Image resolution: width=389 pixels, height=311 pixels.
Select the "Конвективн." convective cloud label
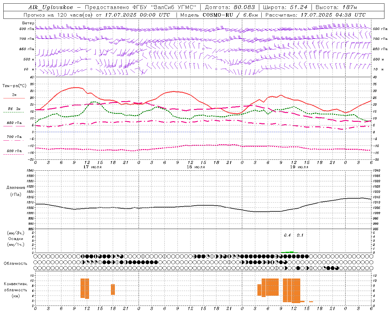[x=16, y=284]
